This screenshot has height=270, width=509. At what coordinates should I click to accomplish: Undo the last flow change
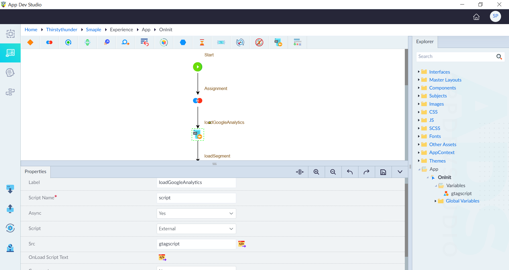click(x=350, y=172)
